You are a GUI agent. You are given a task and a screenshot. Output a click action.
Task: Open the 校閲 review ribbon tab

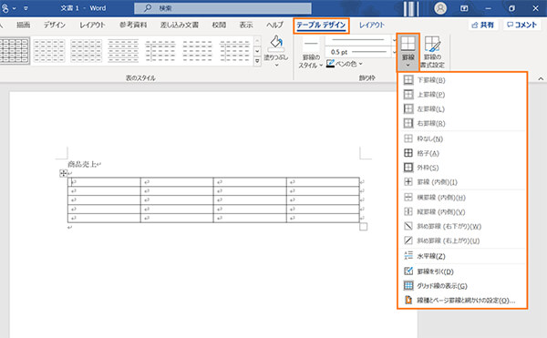tap(219, 25)
